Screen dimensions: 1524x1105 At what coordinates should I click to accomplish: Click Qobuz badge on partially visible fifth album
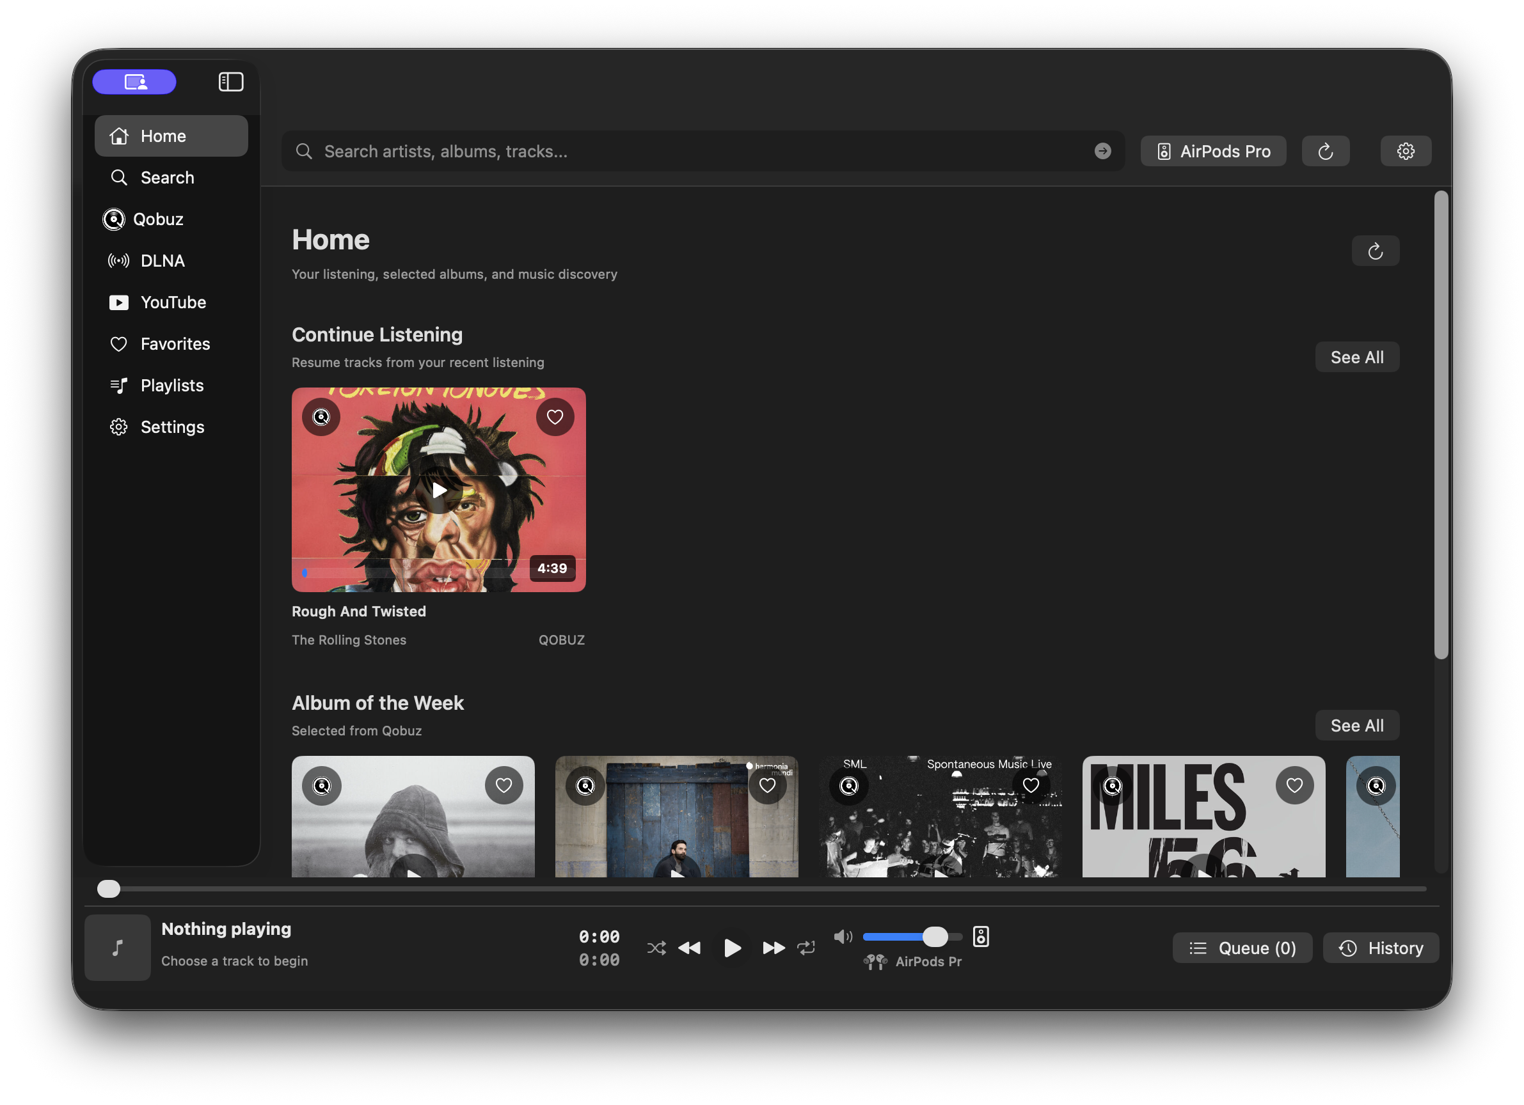click(x=1376, y=785)
